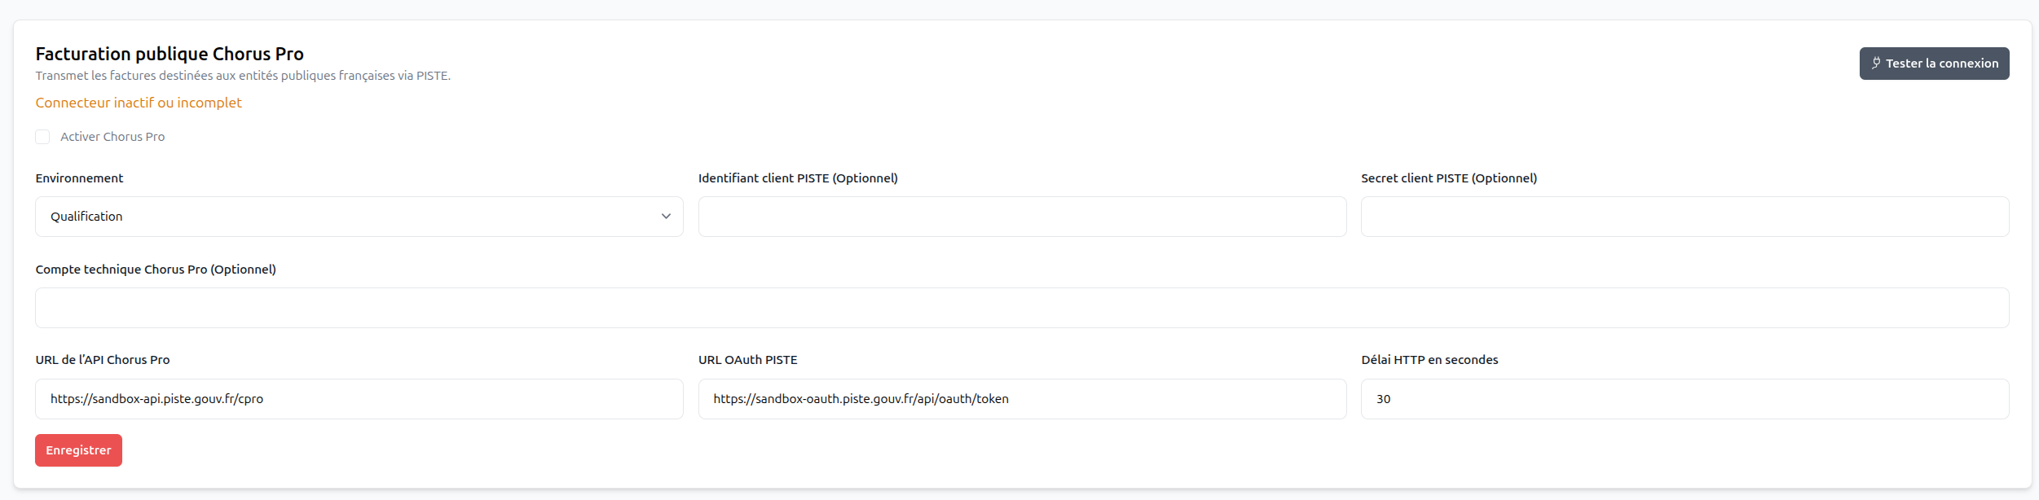This screenshot has width=2039, height=500.
Task: Click the Tester la connexion button
Action: [1934, 64]
